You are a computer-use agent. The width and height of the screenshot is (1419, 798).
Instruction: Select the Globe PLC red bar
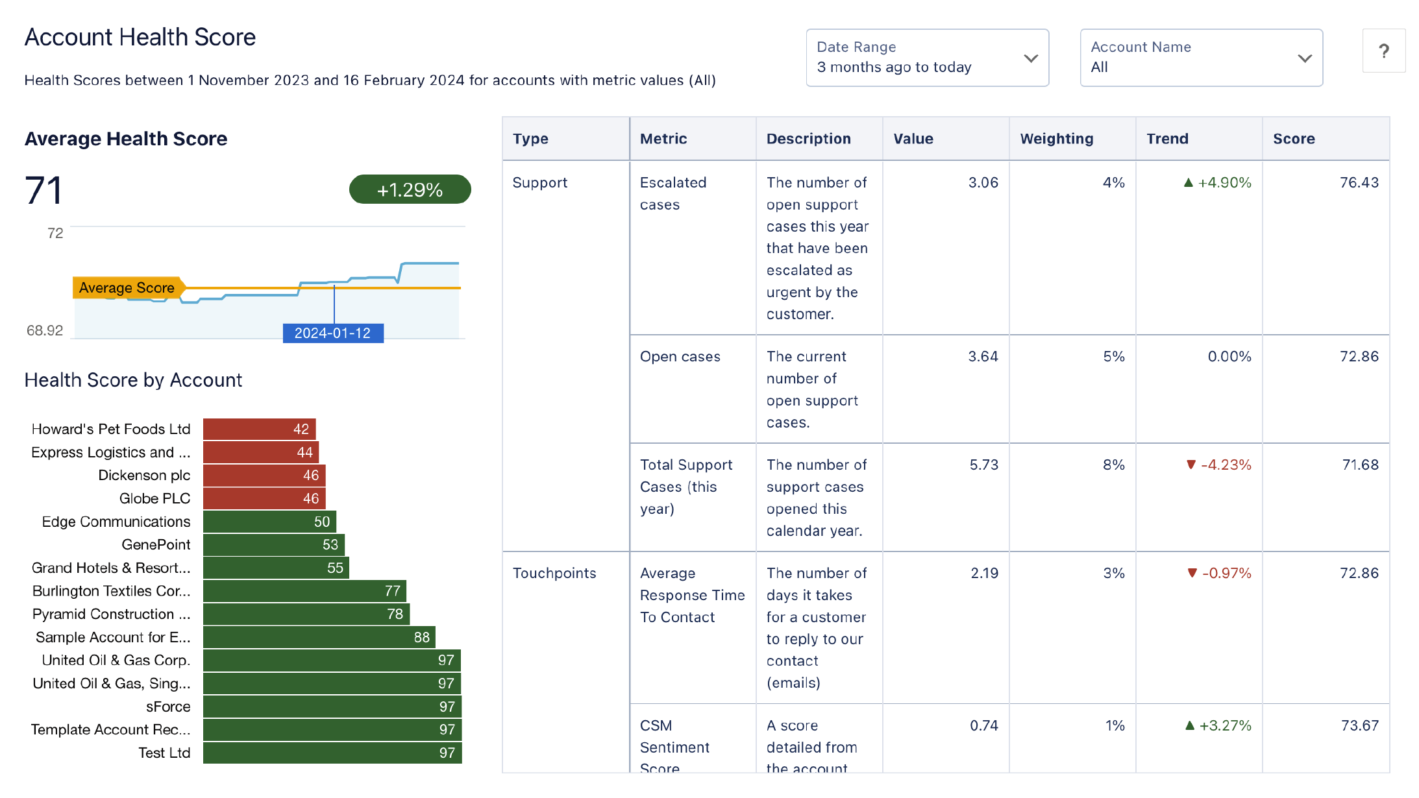(263, 498)
